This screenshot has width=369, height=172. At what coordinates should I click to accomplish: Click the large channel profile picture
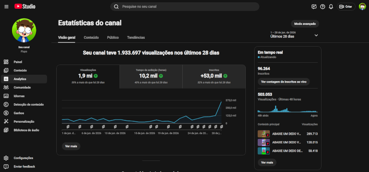(24, 30)
